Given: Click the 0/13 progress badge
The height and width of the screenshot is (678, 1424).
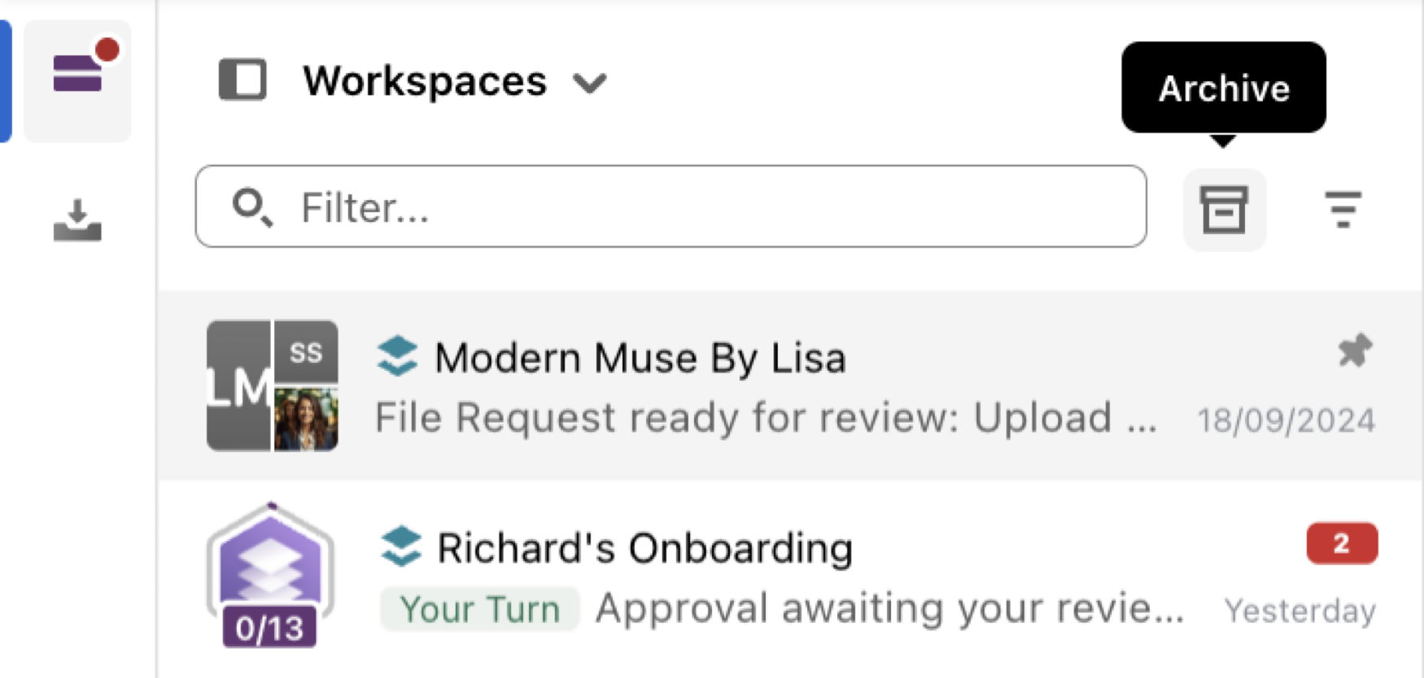Looking at the screenshot, I should [269, 628].
